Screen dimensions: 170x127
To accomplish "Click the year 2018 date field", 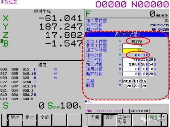I will tap(127, 81).
